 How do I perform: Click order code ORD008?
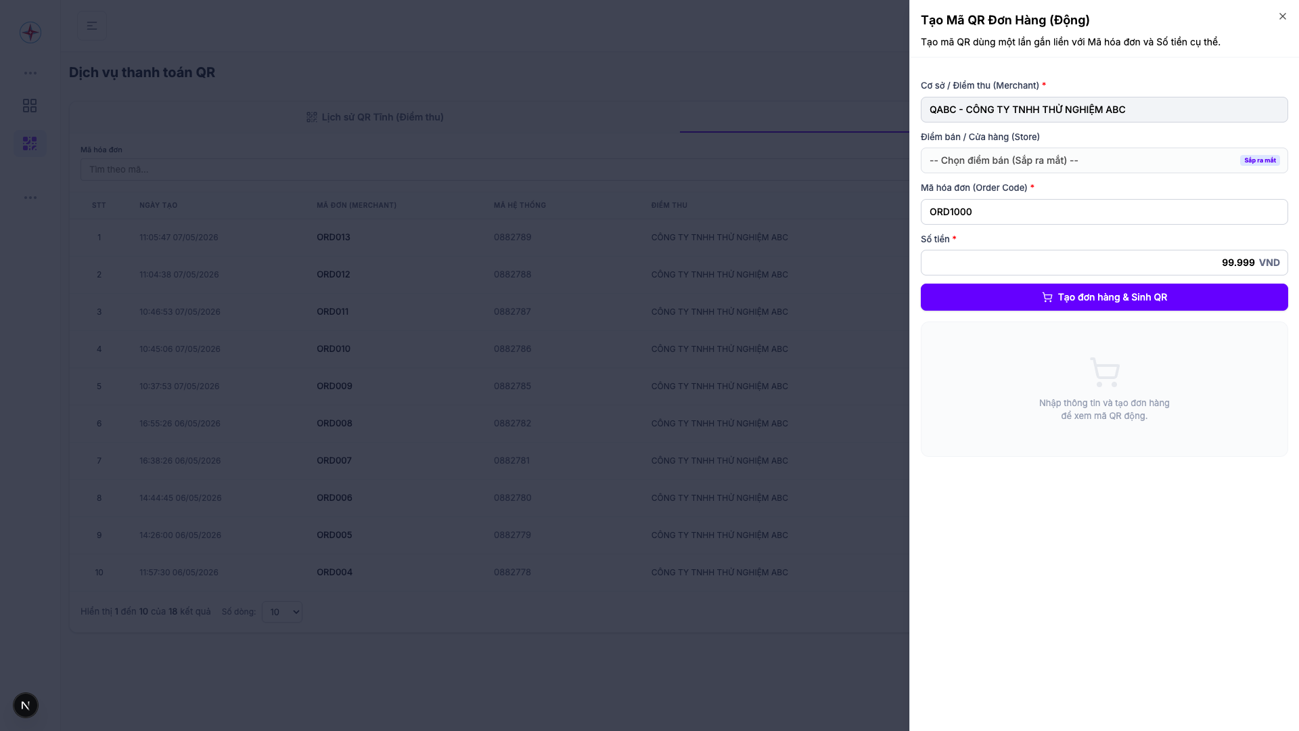(x=334, y=423)
